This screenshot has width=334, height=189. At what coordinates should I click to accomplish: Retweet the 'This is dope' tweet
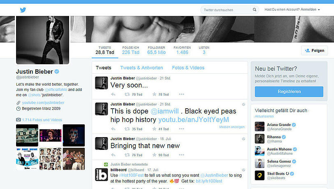coord(127,129)
